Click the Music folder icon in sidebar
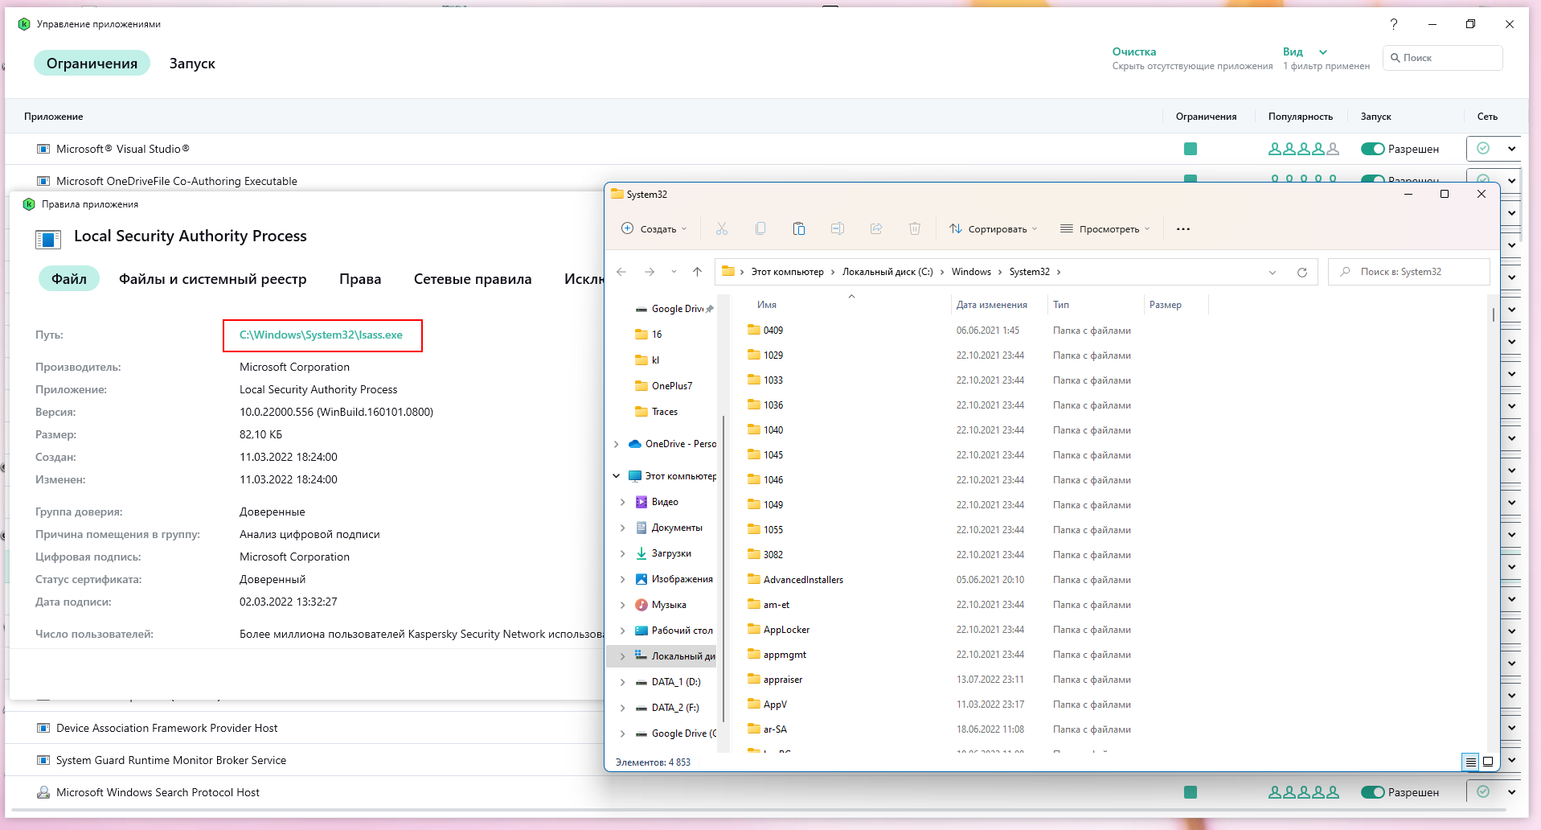1541x830 pixels. pyautogui.click(x=641, y=605)
